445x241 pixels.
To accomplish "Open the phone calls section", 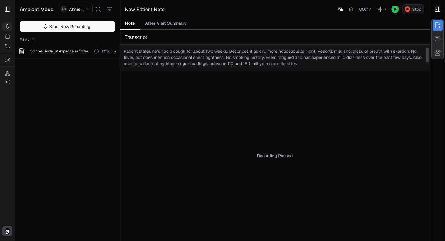I will [x=7, y=46].
